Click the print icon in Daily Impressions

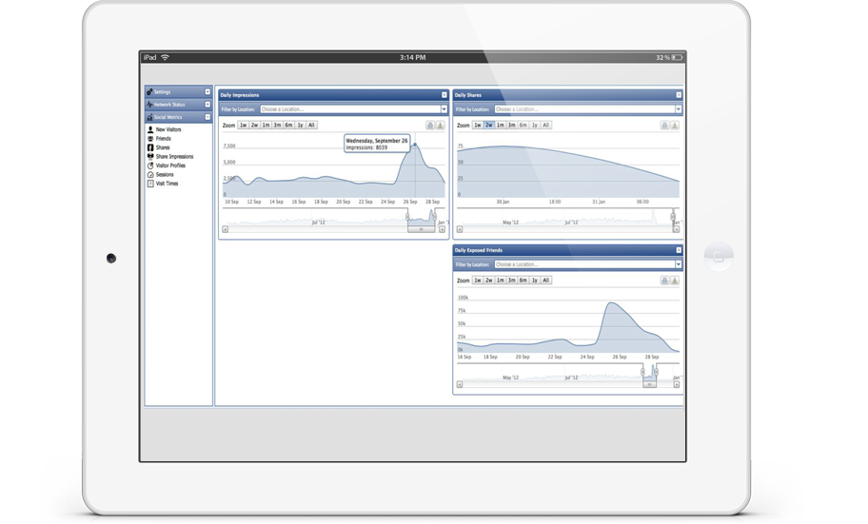(430, 126)
